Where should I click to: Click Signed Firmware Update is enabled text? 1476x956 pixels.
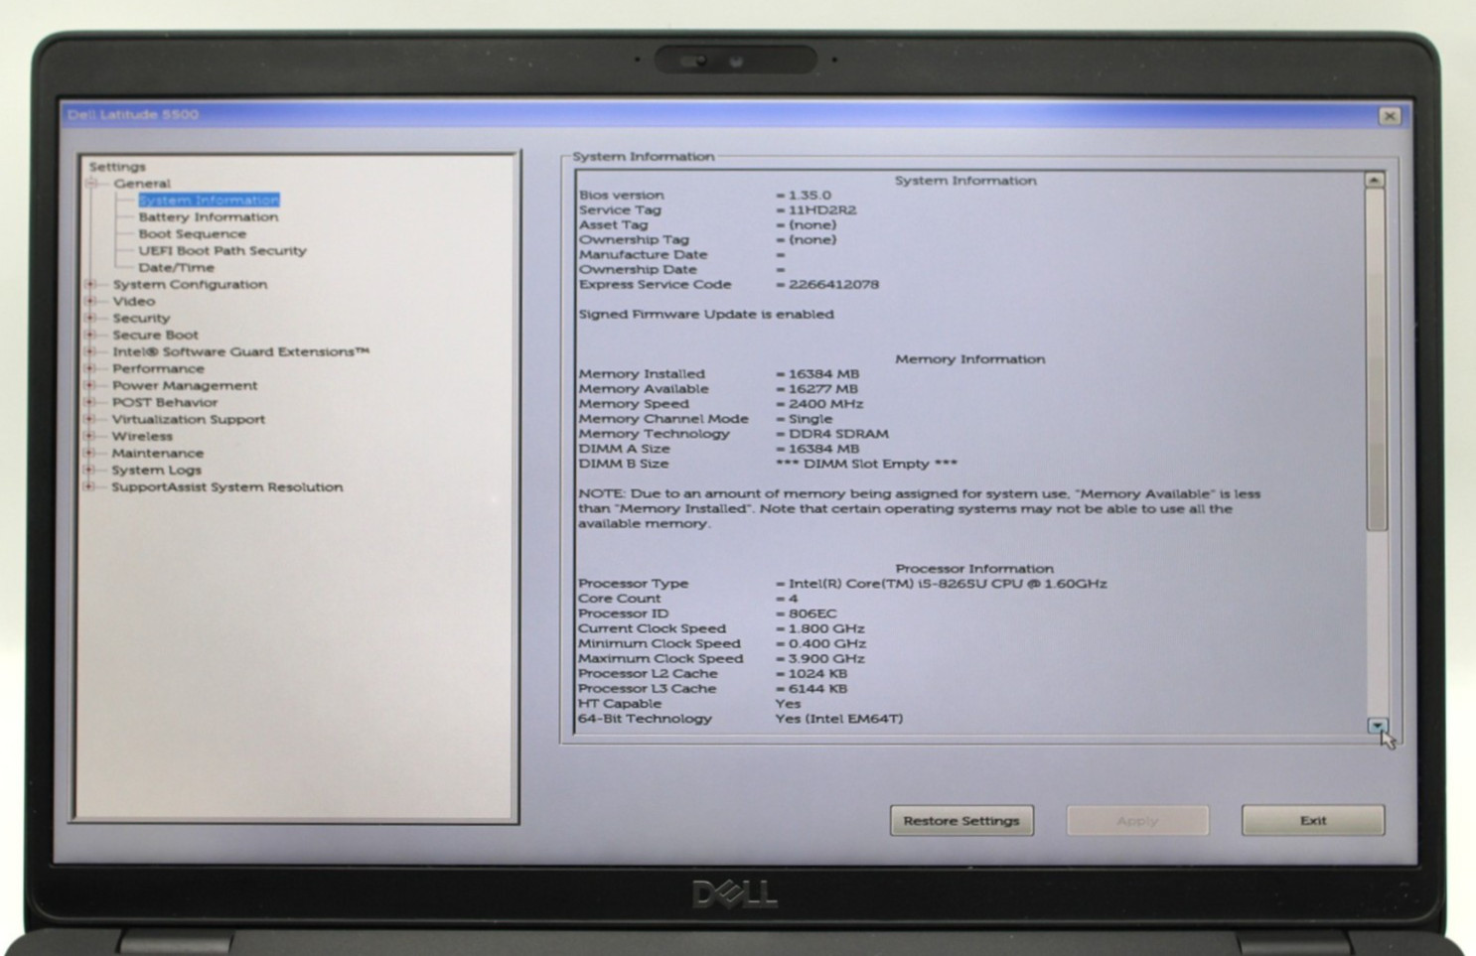click(706, 315)
